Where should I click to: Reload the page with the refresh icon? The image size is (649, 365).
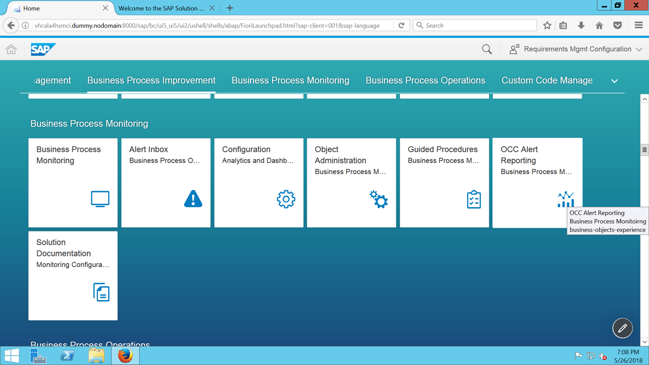tap(402, 26)
